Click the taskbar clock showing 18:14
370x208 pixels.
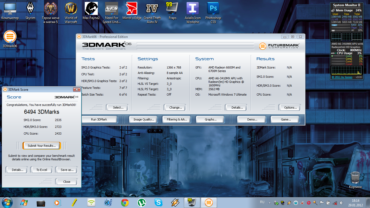click(356, 201)
